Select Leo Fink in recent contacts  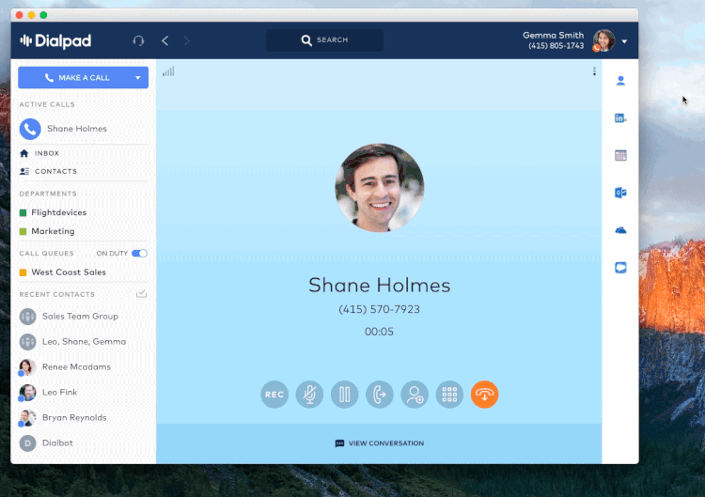(83, 393)
